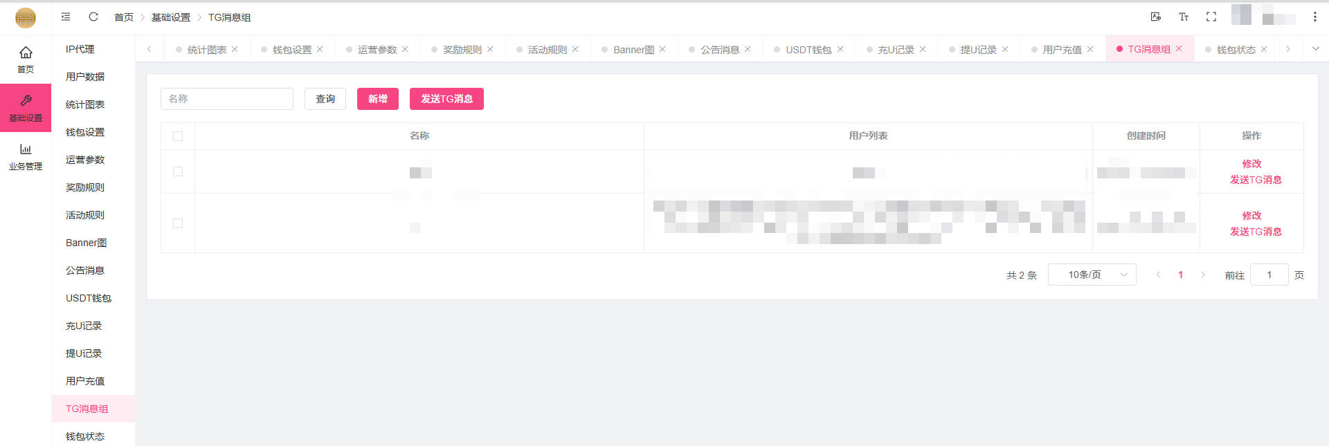
Task: Click the refresh page icon
Action: tap(93, 17)
